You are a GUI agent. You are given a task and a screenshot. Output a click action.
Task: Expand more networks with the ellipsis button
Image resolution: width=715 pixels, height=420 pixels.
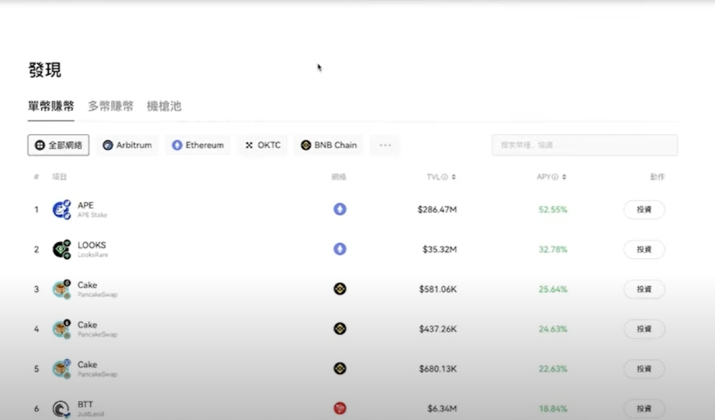click(385, 145)
